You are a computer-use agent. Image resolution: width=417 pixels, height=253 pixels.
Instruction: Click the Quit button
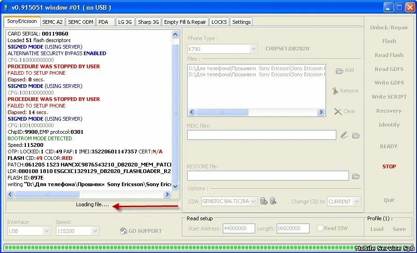(x=389, y=200)
